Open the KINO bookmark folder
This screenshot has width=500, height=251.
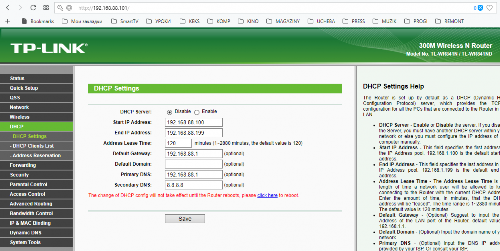coord(248,21)
